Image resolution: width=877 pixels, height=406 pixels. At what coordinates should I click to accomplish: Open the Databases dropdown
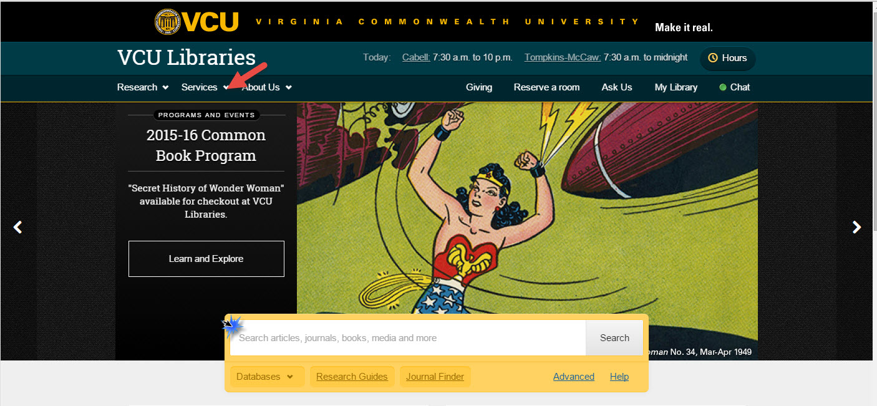[x=267, y=376]
